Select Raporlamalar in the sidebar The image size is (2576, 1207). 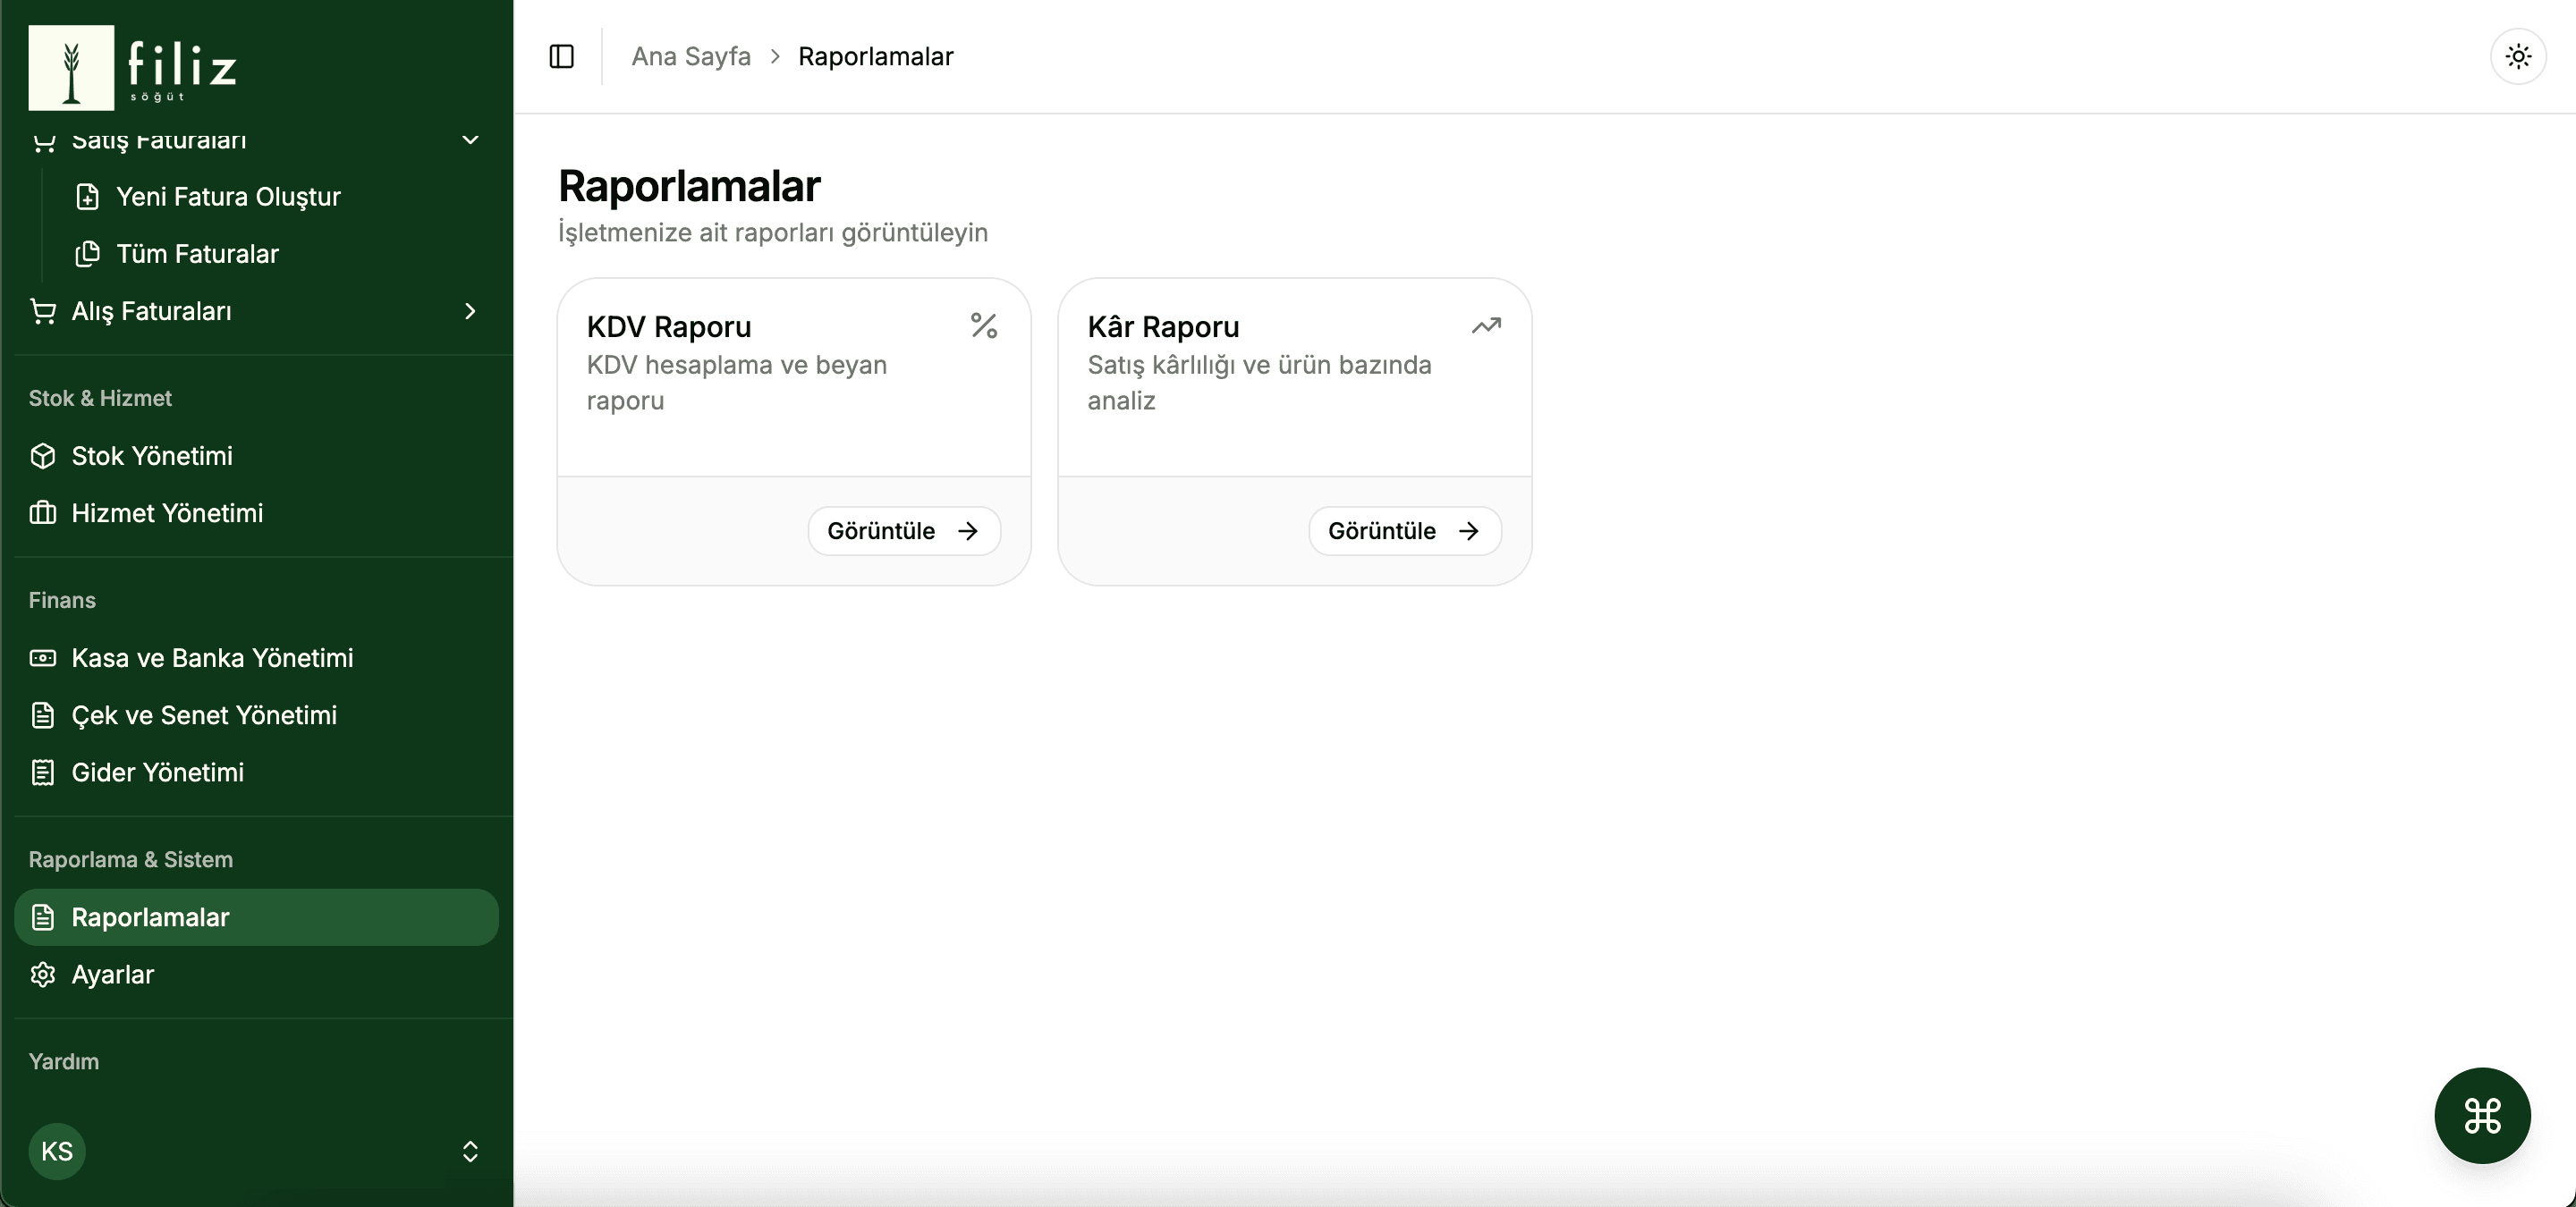click(257, 917)
